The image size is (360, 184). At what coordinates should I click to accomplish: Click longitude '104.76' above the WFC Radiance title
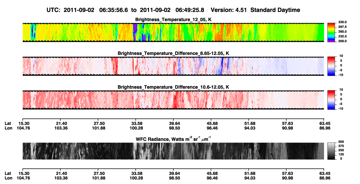coord(24,128)
